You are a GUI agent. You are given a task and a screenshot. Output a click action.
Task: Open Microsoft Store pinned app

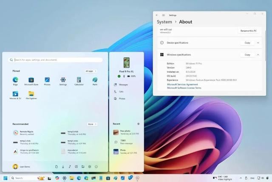pyautogui.click(x=31, y=81)
